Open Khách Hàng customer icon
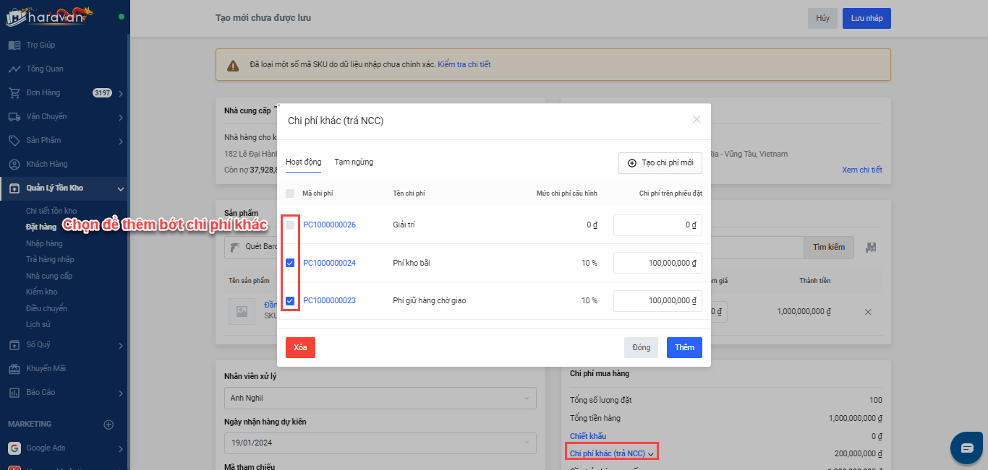 14,164
